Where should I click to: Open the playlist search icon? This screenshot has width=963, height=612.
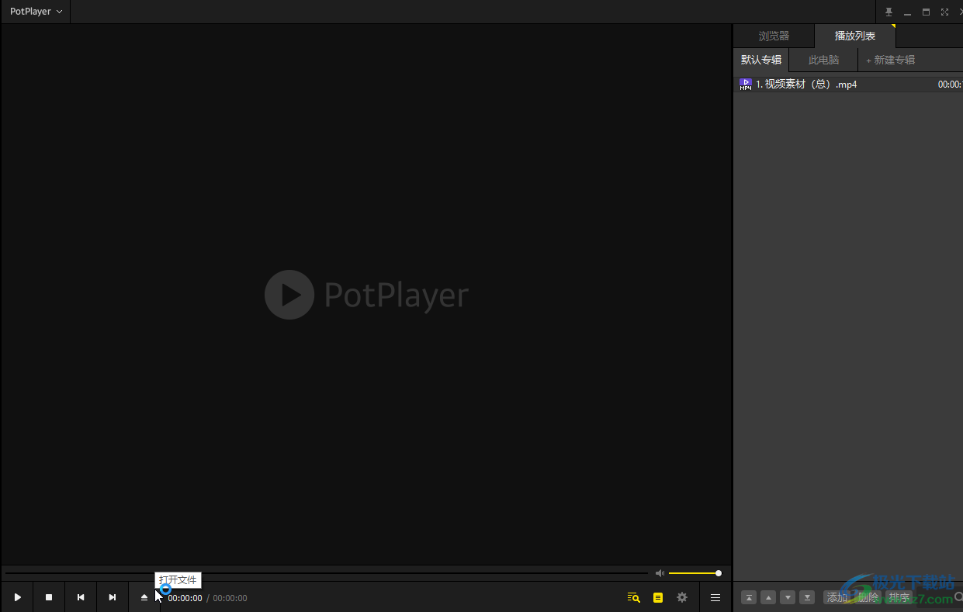pos(634,597)
